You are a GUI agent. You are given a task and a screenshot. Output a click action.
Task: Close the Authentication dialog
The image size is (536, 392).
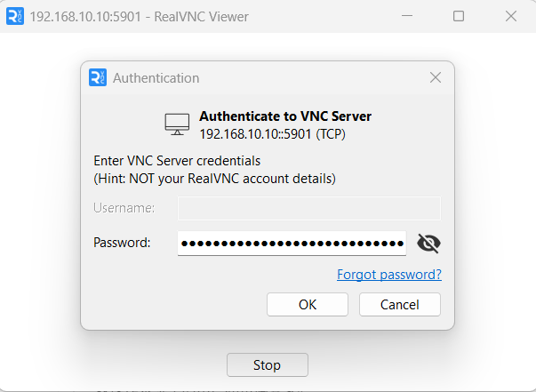436,78
